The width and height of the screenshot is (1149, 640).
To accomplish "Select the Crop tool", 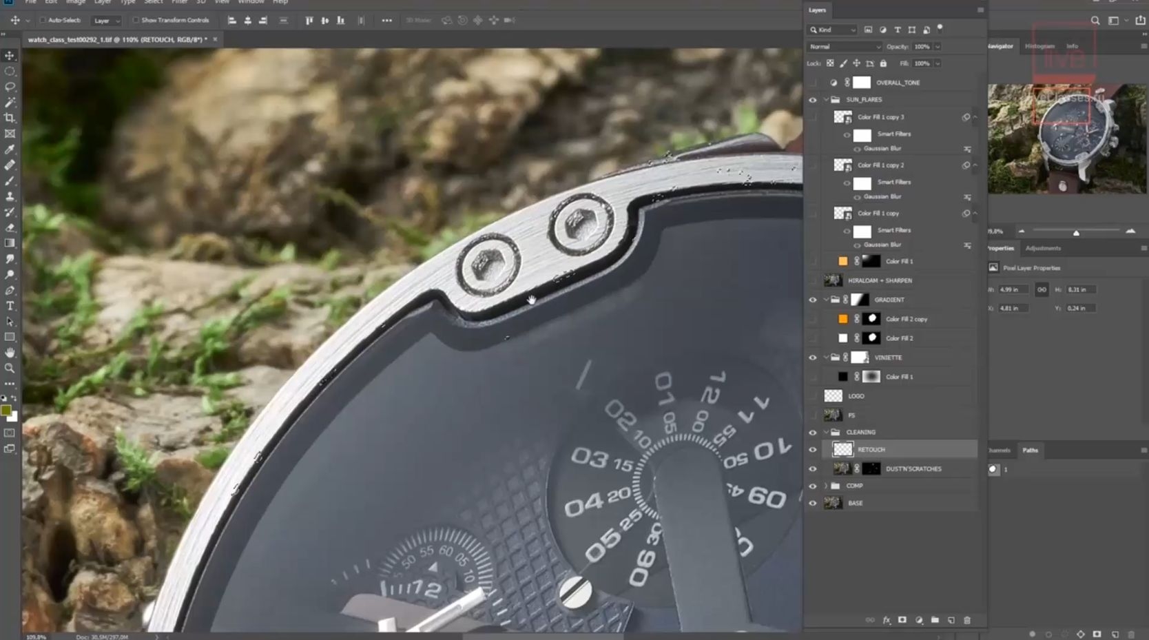I will [10, 118].
